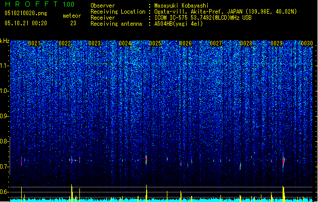Click the tallest yellow power spike below 0022
318x202 pixels.
click(72, 192)
